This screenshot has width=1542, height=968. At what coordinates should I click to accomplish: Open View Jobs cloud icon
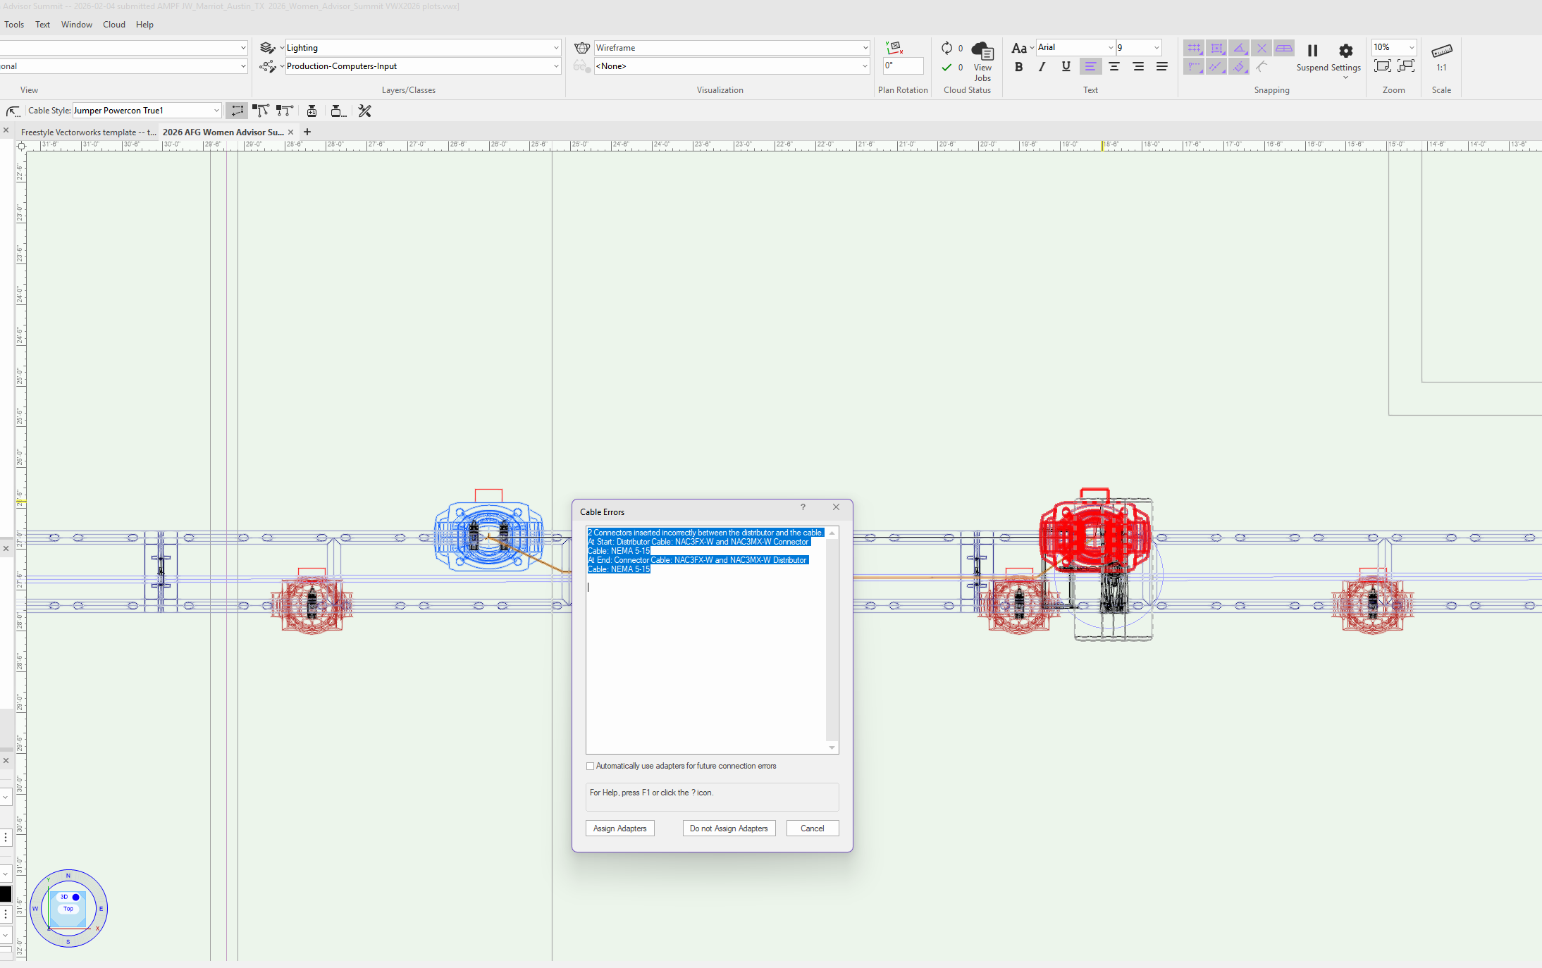(982, 51)
